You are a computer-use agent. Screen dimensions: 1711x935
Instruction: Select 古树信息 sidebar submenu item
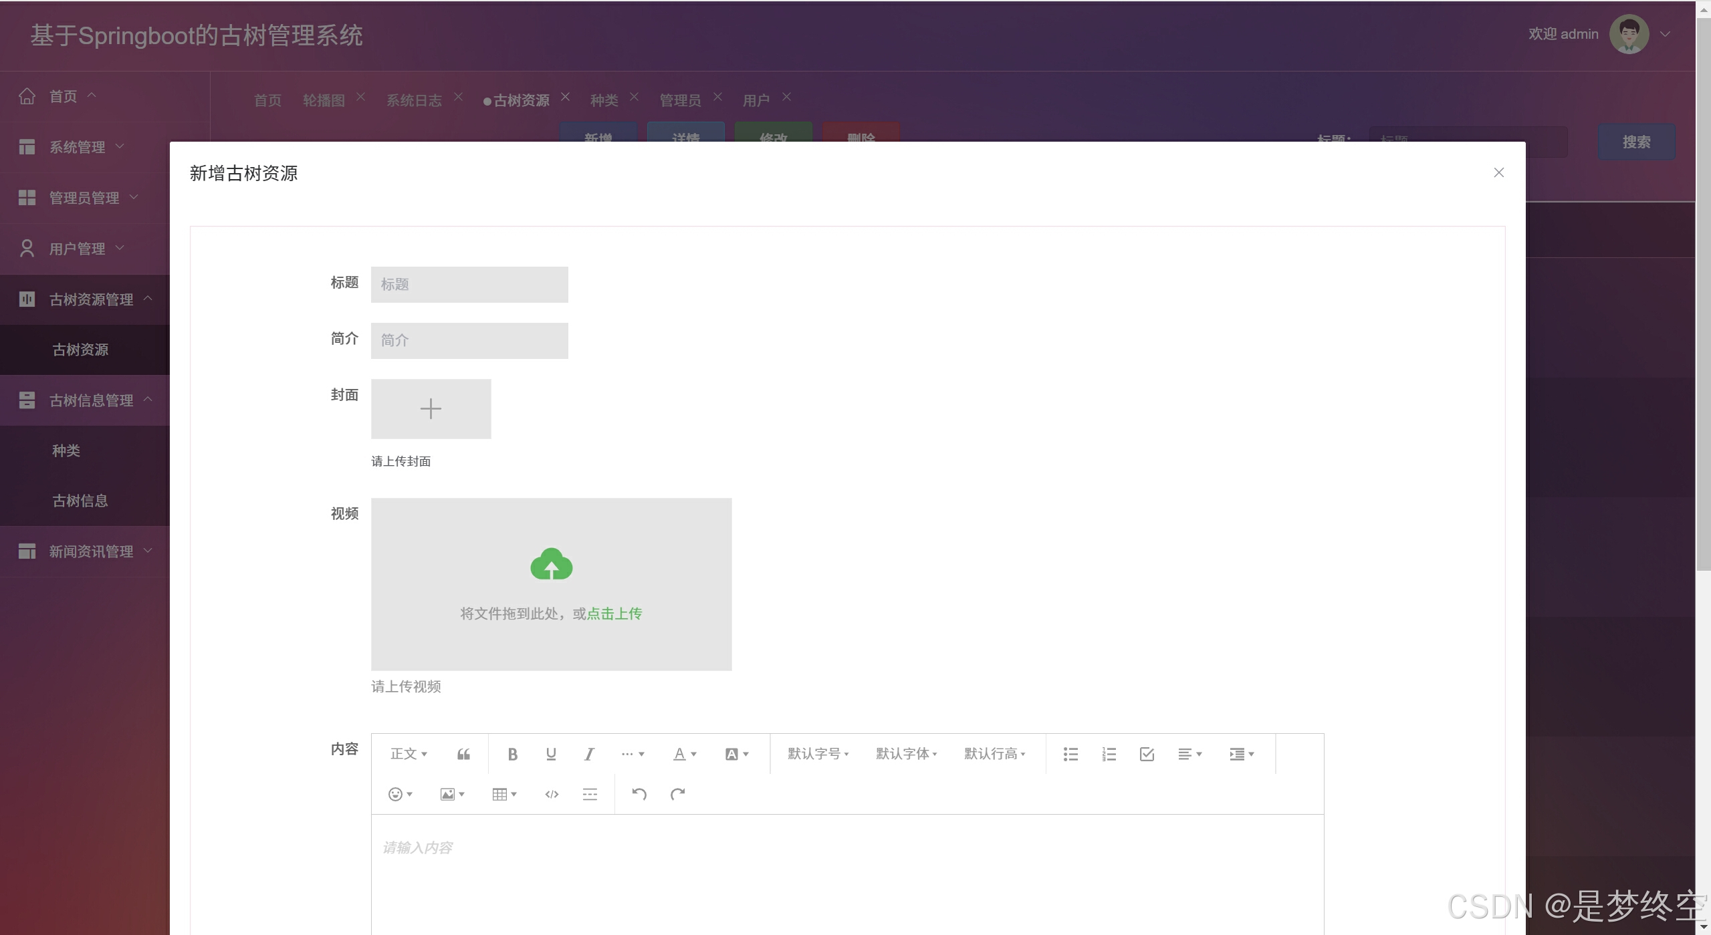[x=85, y=501]
